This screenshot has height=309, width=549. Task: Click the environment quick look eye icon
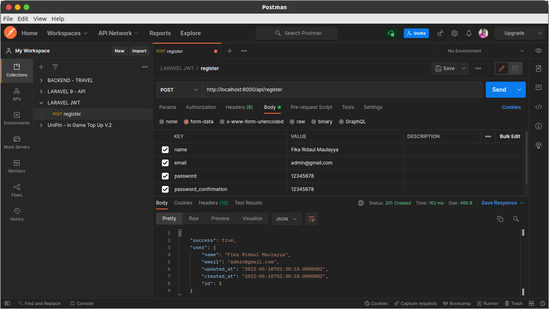click(x=539, y=51)
